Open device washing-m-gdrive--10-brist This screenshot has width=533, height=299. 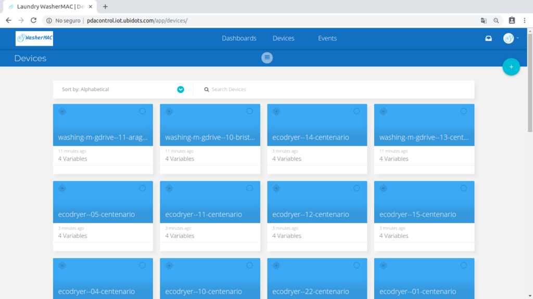(x=210, y=137)
